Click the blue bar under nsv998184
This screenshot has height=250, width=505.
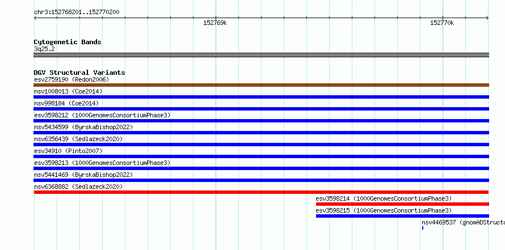(261, 109)
